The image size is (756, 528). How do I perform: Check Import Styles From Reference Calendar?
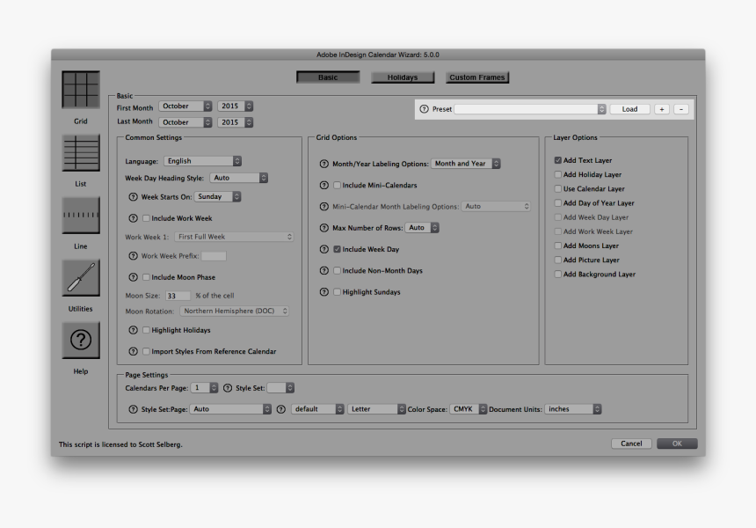(146, 351)
